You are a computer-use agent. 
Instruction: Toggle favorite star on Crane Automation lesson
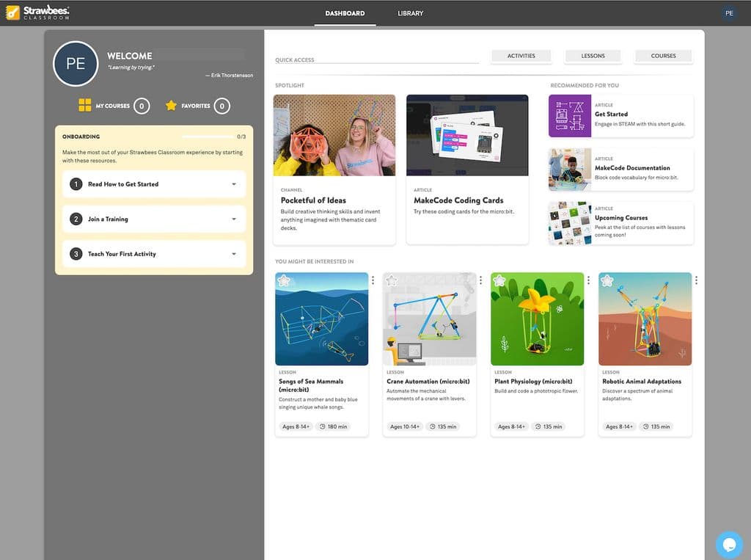point(392,281)
